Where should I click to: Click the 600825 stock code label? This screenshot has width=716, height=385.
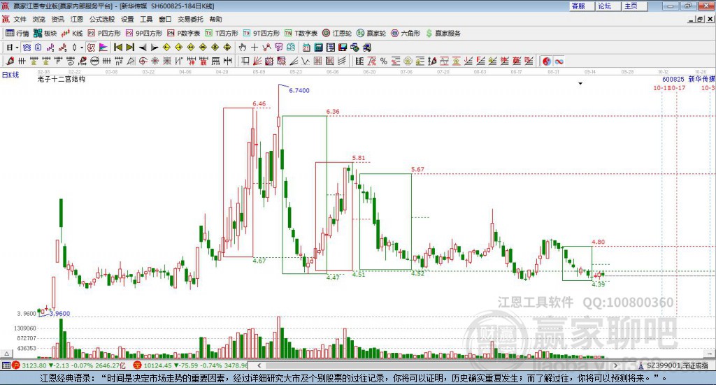point(673,80)
